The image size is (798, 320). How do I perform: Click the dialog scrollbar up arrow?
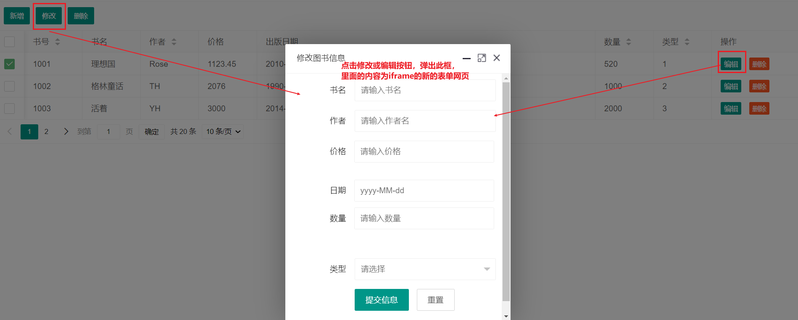pyautogui.click(x=506, y=79)
